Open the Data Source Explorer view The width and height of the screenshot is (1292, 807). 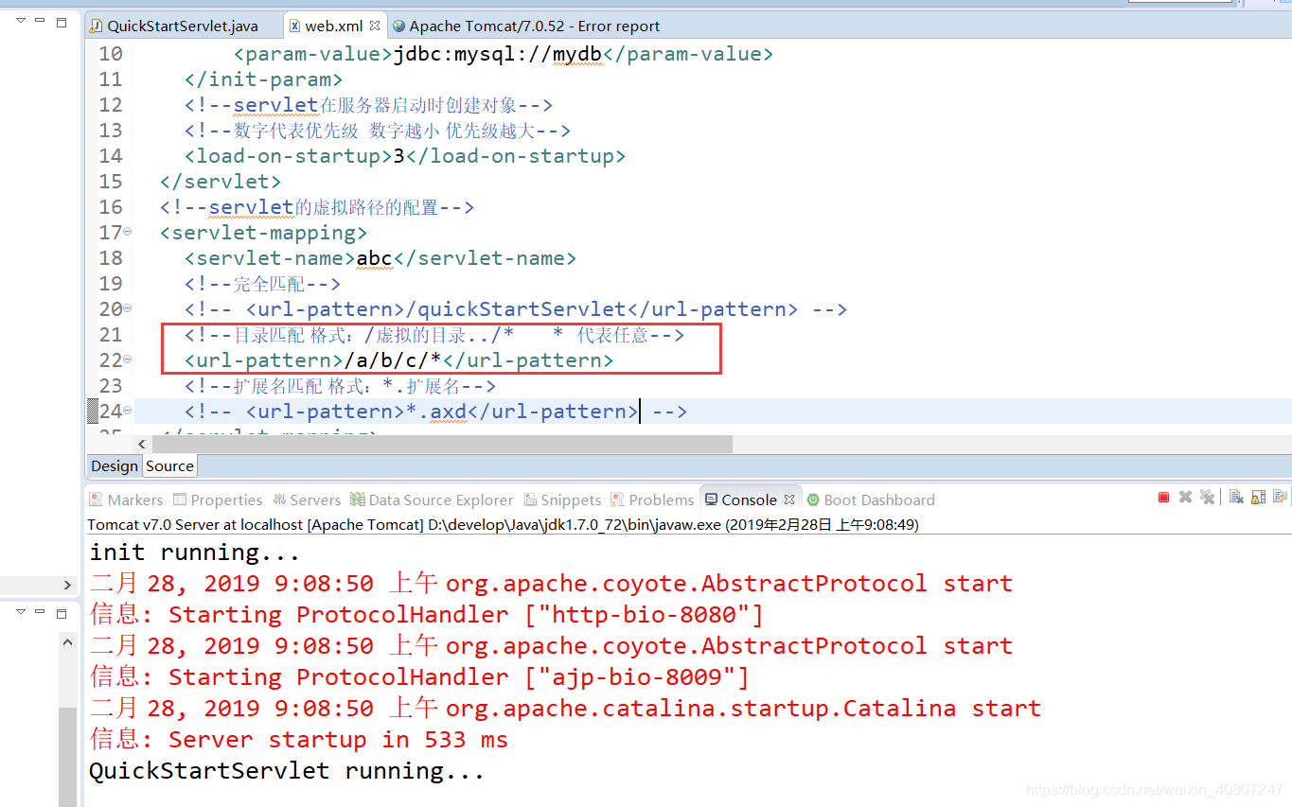click(432, 500)
